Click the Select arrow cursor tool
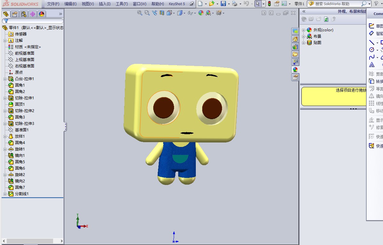The height and width of the screenshot is (245, 383). [x=258, y=4]
